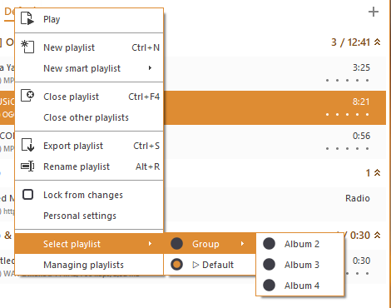Collapse the group showing 3 / 12:41

coord(377,42)
